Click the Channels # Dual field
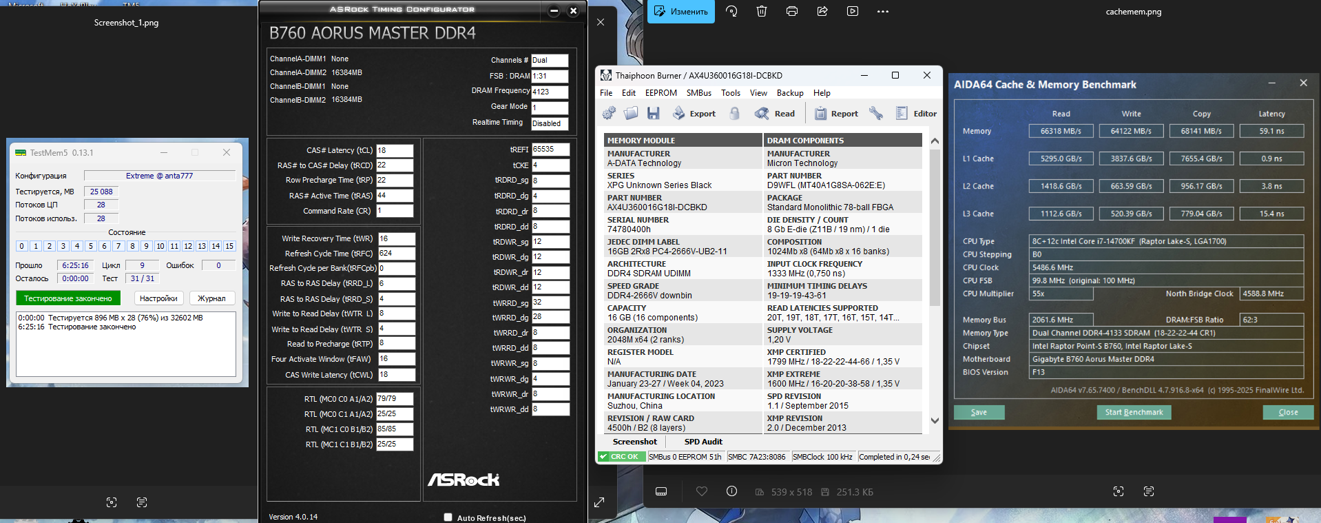This screenshot has width=1321, height=523. click(x=550, y=61)
